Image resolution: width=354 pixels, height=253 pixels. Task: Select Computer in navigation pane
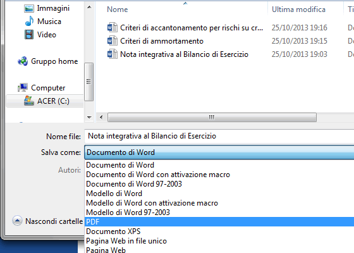[x=48, y=88]
